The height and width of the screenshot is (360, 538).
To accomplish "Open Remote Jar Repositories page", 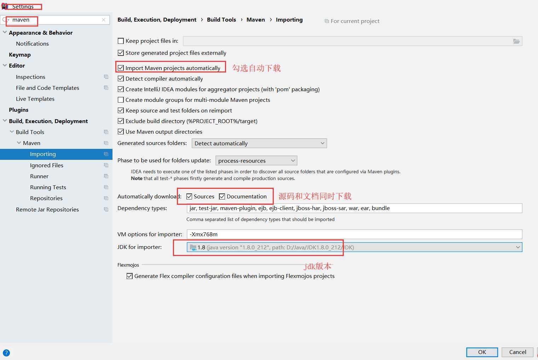I will click(x=47, y=209).
